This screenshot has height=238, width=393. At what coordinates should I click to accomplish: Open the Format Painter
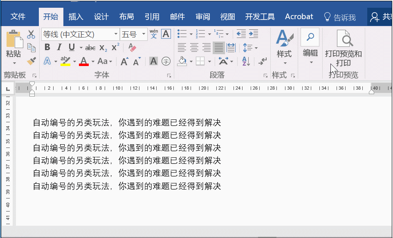(x=31, y=60)
